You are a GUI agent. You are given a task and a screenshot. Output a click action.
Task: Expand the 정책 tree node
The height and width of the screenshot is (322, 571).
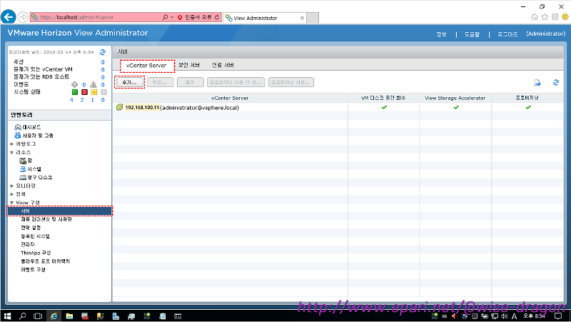coord(12,194)
